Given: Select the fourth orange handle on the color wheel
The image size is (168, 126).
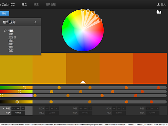Looking at the screenshot, I should click(x=97, y=16).
